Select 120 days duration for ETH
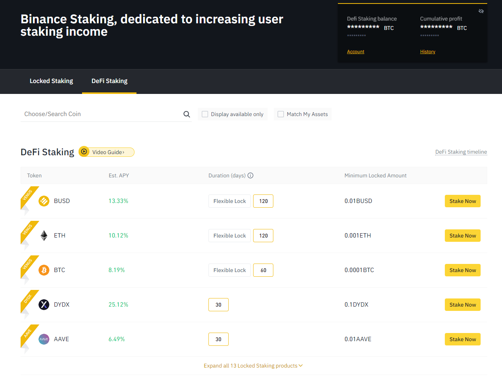Viewport: 502px width, 392px height. (263, 236)
